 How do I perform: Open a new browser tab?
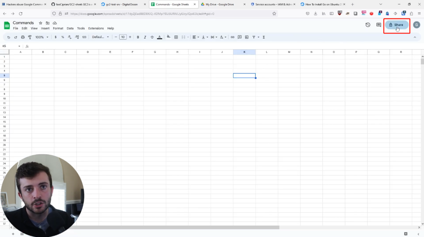click(x=352, y=4)
